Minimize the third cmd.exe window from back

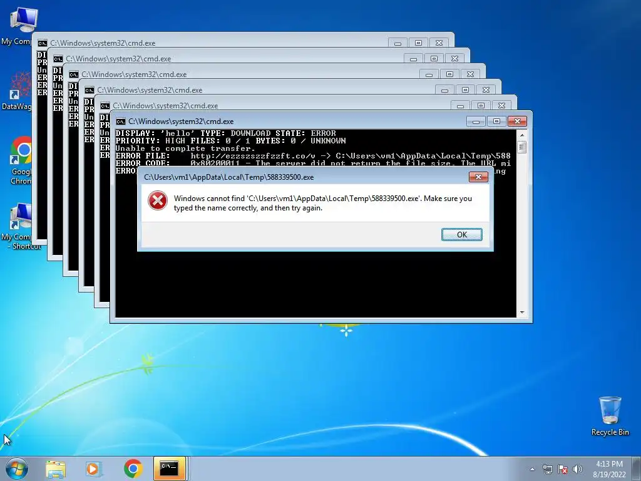tap(429, 74)
